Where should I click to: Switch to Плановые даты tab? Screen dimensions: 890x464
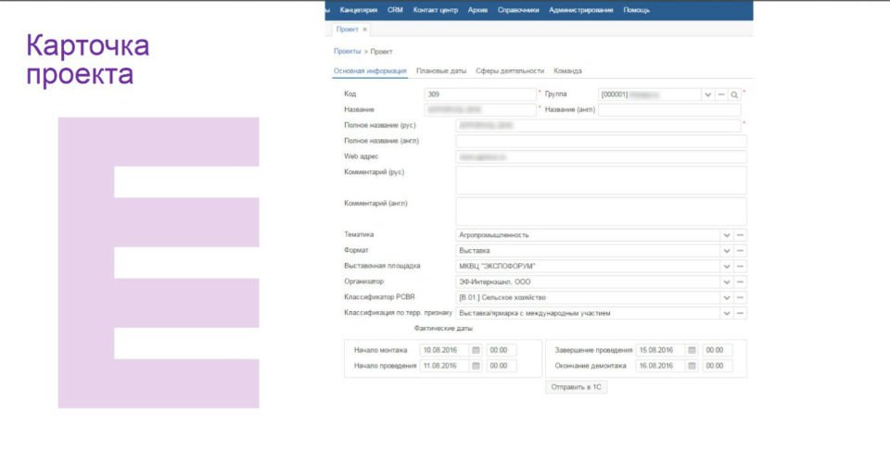point(441,71)
